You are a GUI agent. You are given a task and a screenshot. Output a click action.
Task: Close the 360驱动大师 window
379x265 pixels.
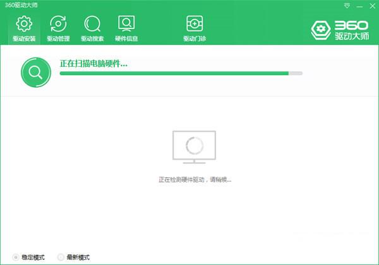[371, 4]
